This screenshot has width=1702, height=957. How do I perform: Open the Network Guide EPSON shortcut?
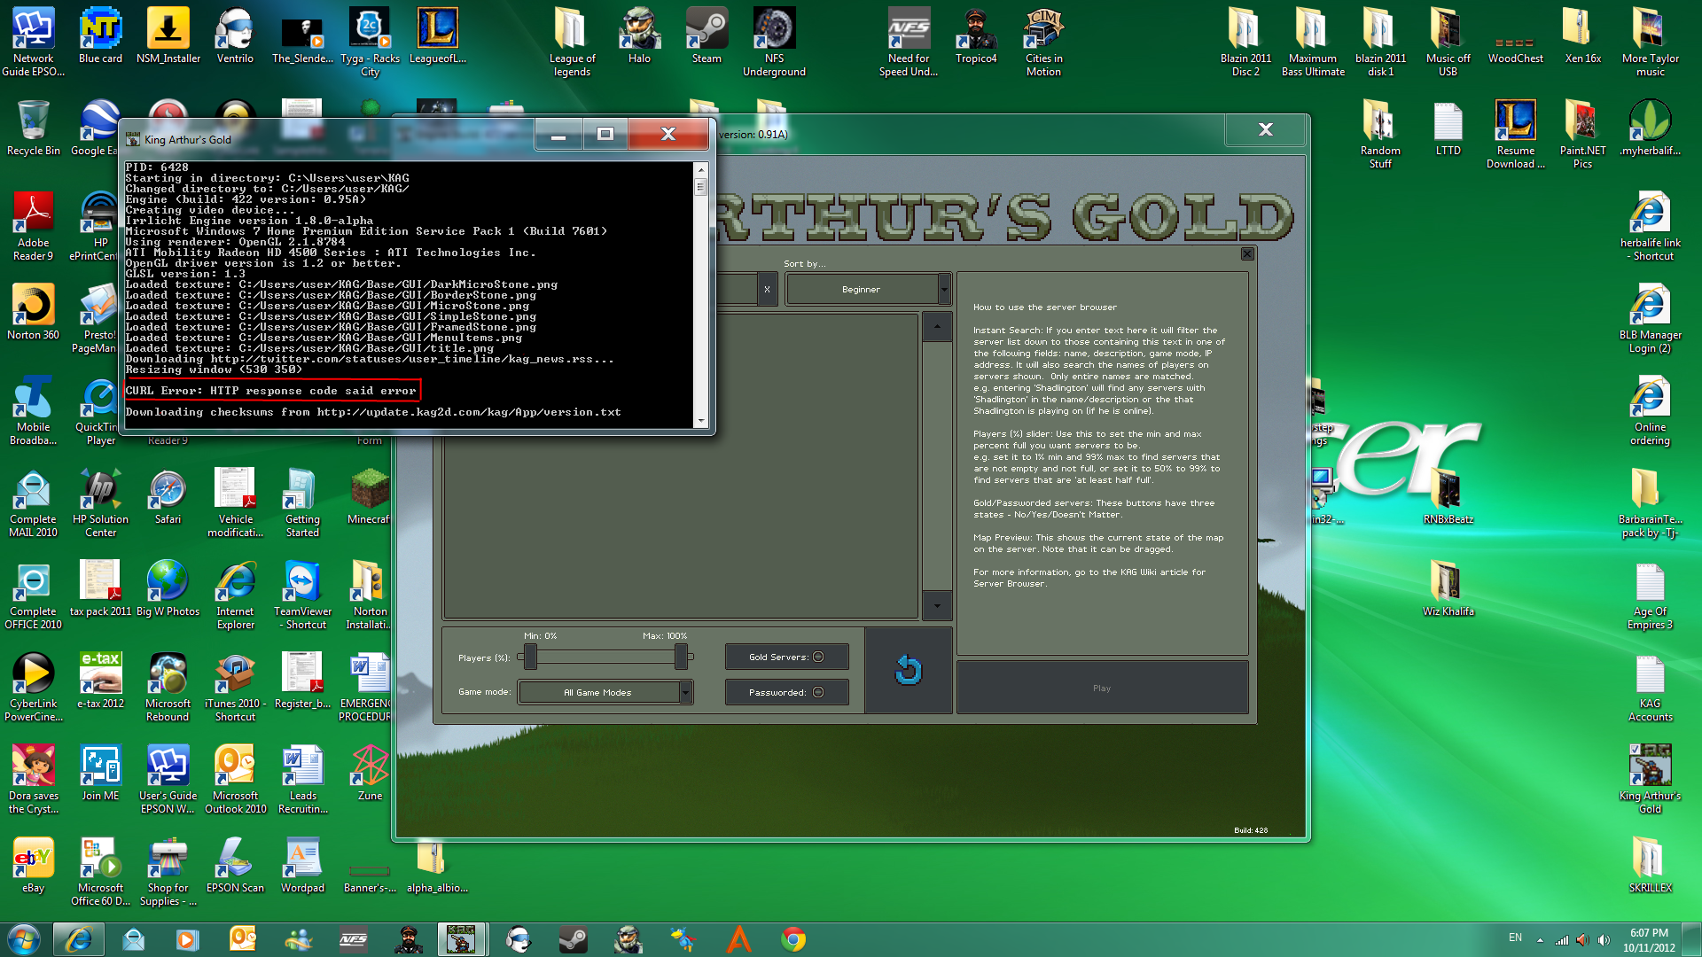click(34, 41)
